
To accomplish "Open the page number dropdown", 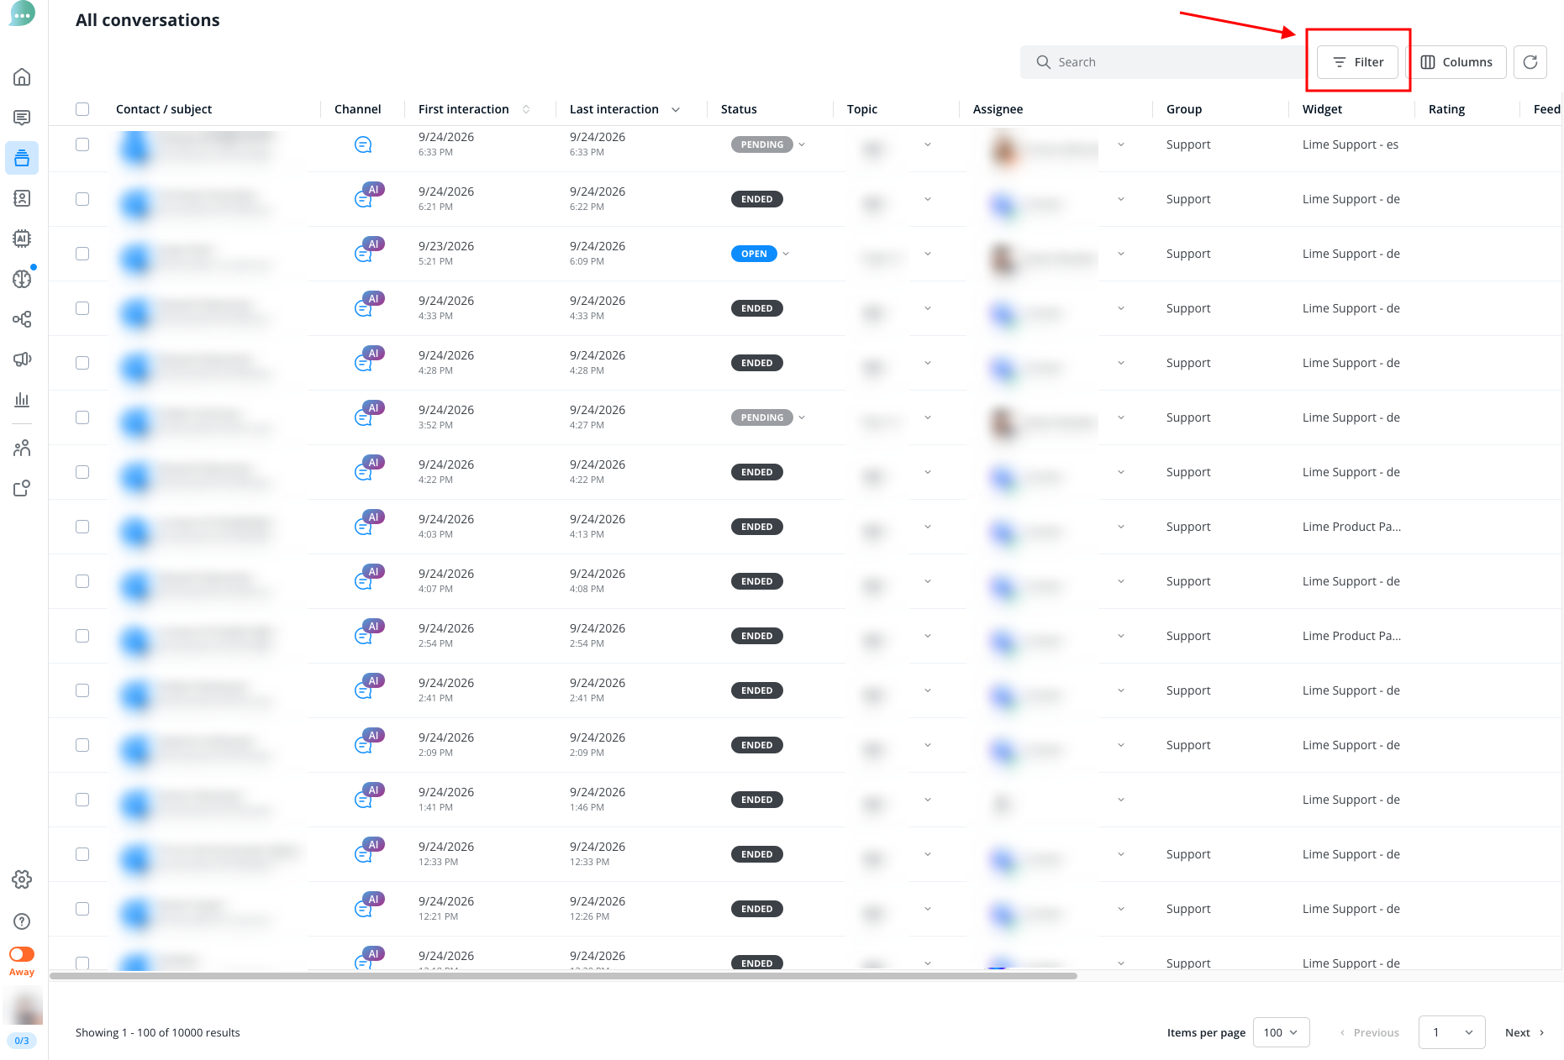I will 1451,1032.
